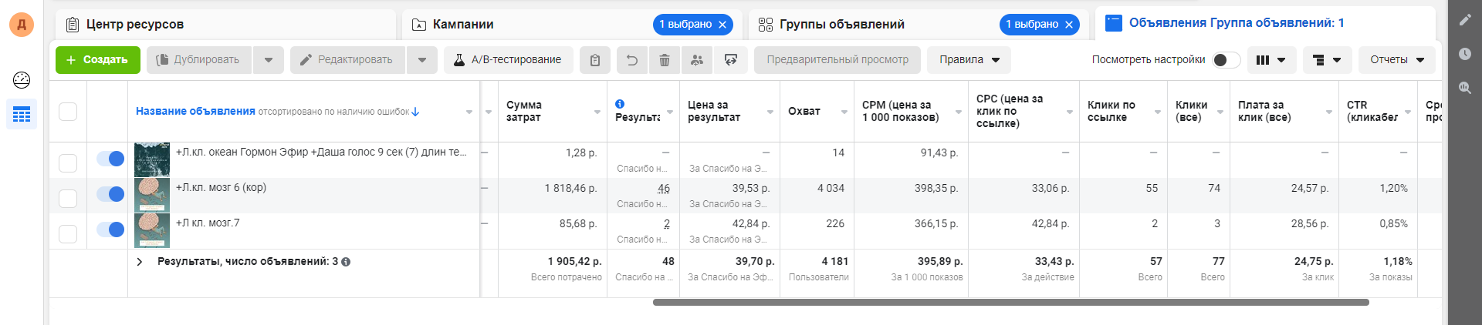The height and width of the screenshot is (325, 1482).
Task: Click the share preview icon in toolbar
Action: coord(731,60)
